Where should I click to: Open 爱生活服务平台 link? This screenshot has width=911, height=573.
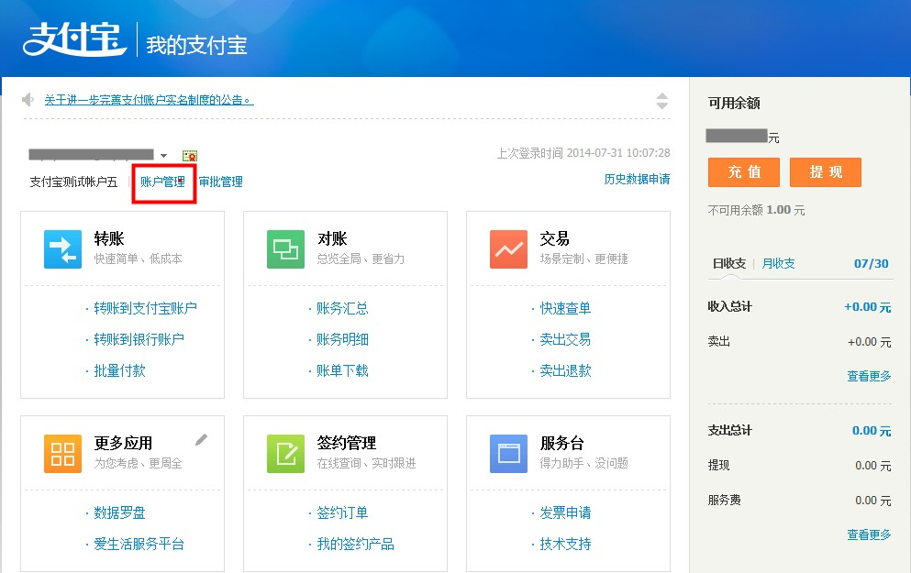point(139,544)
